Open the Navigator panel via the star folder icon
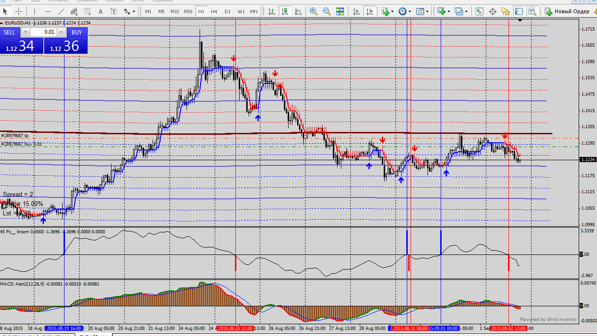 (506, 11)
